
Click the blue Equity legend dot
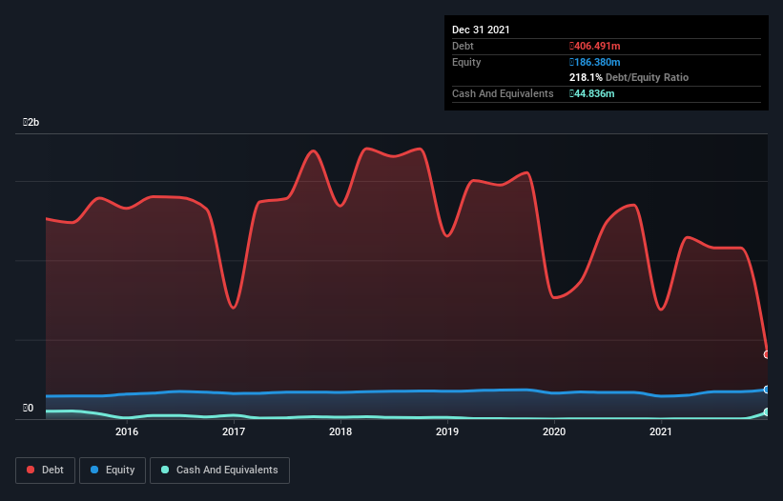(93, 470)
